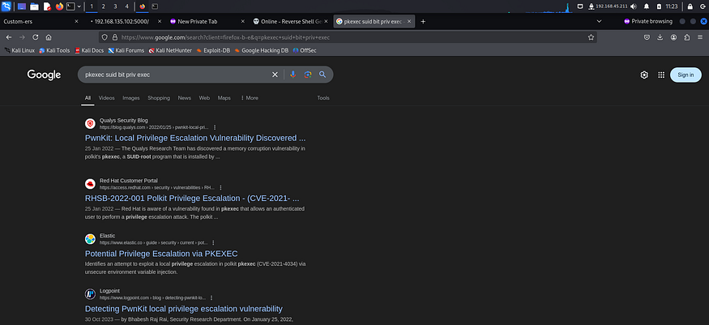
Task: Switch to the Maps results tab
Action: [x=224, y=98]
